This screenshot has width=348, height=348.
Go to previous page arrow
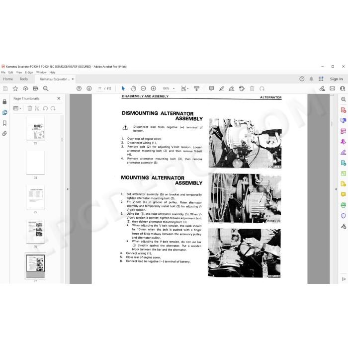coord(79,88)
